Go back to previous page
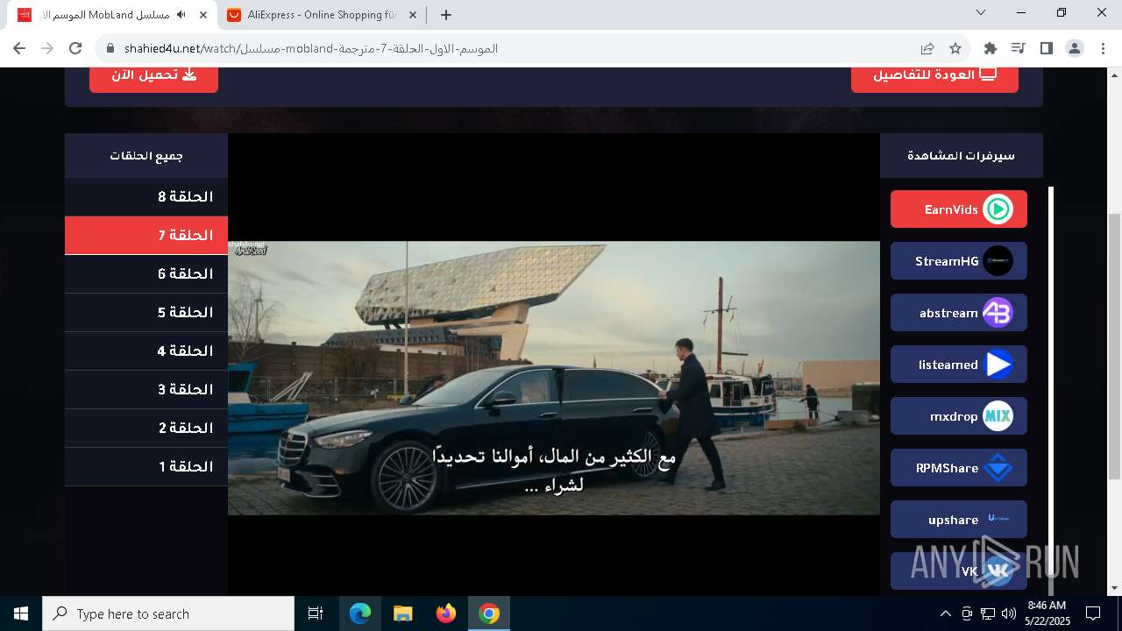Image resolution: width=1122 pixels, height=631 pixels. tap(19, 48)
